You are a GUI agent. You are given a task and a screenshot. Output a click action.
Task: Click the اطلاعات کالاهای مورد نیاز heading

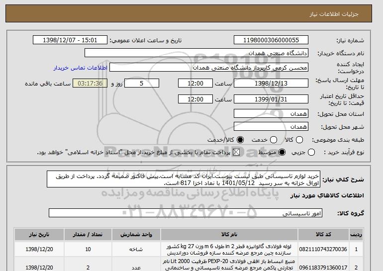point(327,195)
